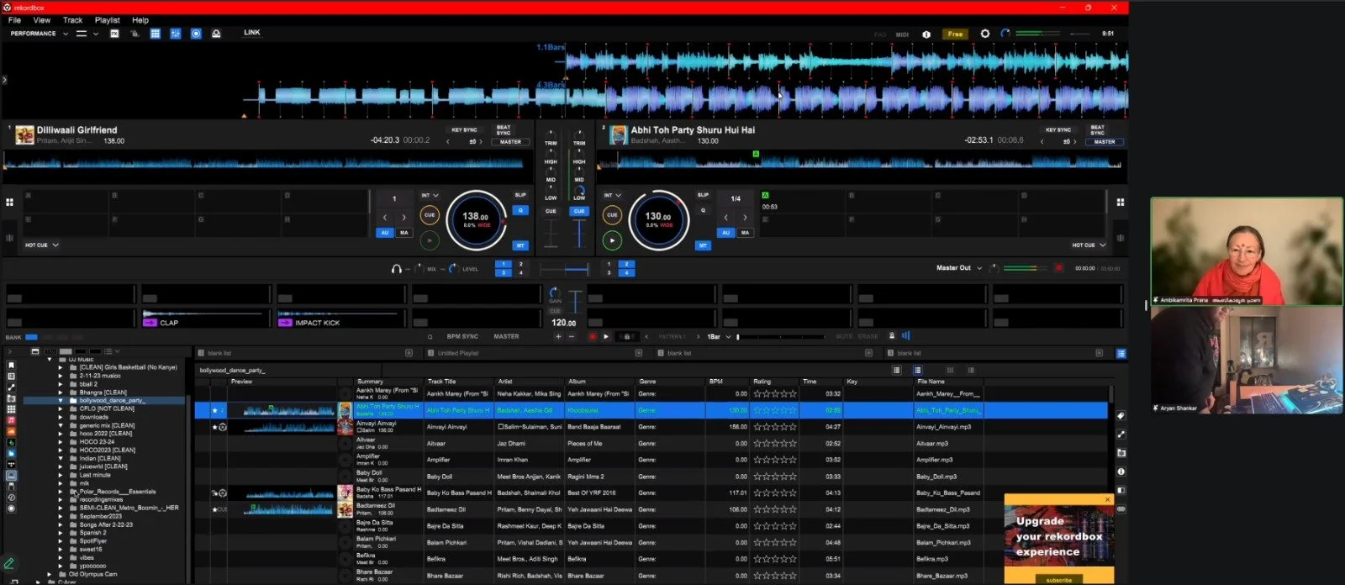Switch to the Untitled Playlist palette tab
This screenshot has height=585, width=1345.
533,353
